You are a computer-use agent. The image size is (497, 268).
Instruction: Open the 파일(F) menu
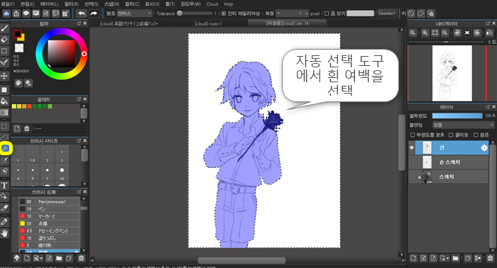pyautogui.click(x=8, y=4)
